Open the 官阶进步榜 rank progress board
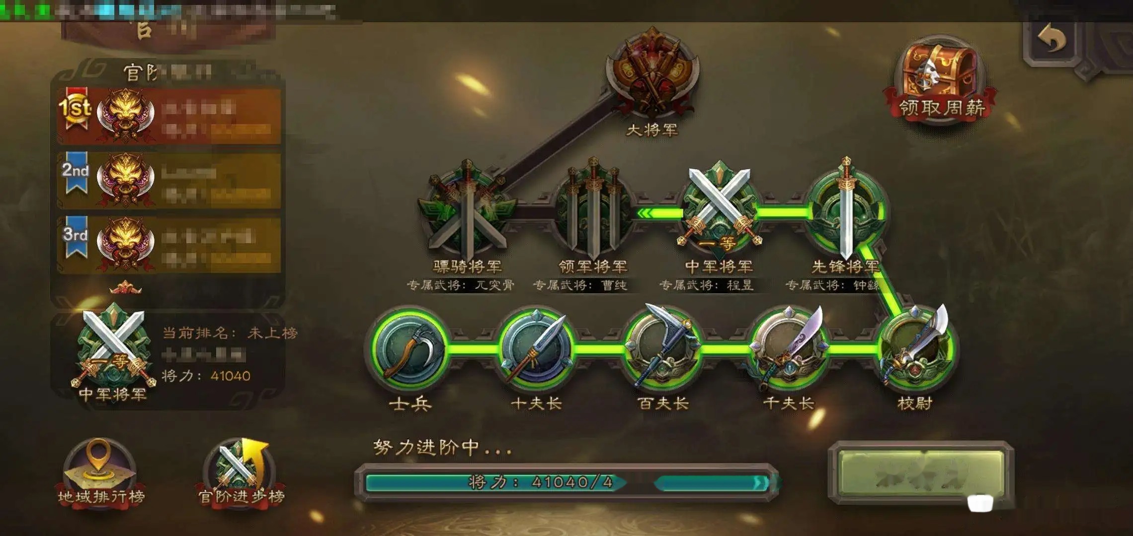 [241, 472]
